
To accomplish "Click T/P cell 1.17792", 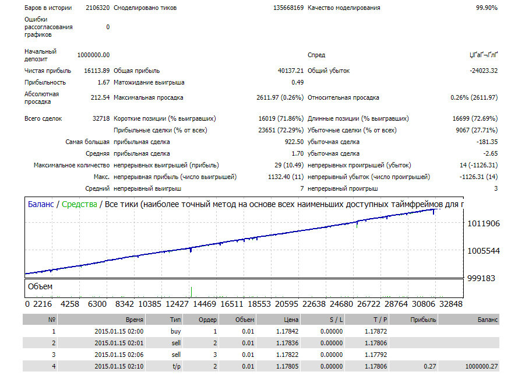I will (x=376, y=355).
